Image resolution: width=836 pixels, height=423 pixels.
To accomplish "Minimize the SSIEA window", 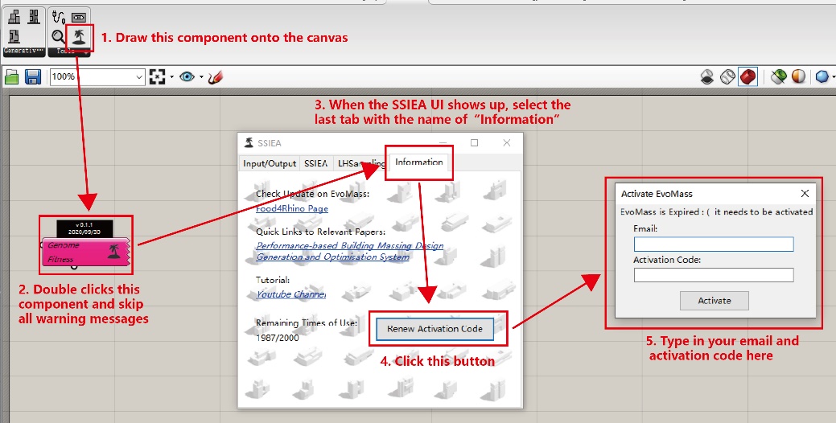I will point(443,143).
